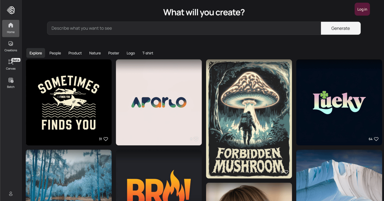Switch to the T-shirt tab
The image size is (384, 201).
pos(148,53)
